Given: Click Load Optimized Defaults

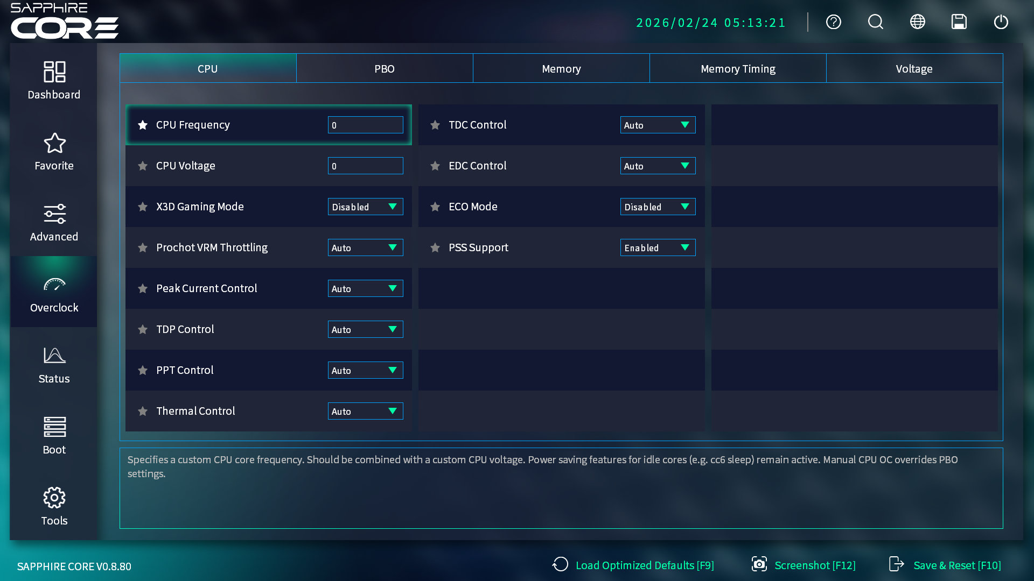Looking at the screenshot, I should [644, 565].
